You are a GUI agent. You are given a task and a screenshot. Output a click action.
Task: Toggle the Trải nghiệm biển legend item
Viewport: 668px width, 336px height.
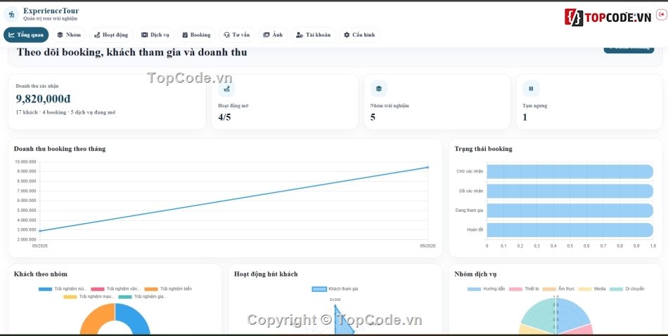pyautogui.click(x=168, y=289)
